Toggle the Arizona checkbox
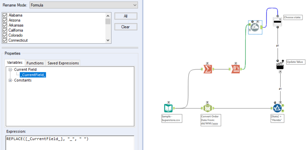The height and width of the screenshot is (150, 308). (x=5, y=20)
